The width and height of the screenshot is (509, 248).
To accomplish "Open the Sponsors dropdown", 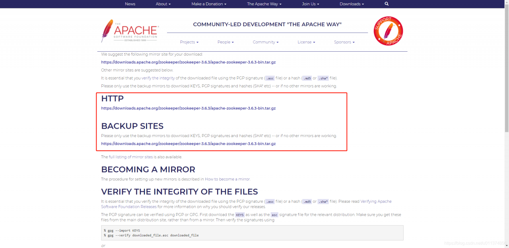I will 344,42.
